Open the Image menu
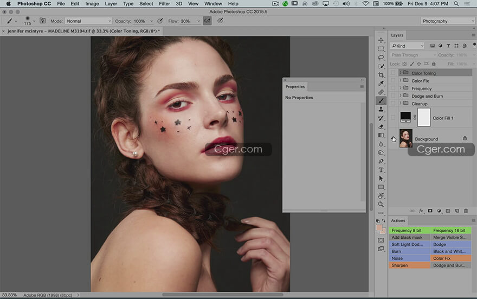The width and height of the screenshot is (477, 299). [x=92, y=4]
